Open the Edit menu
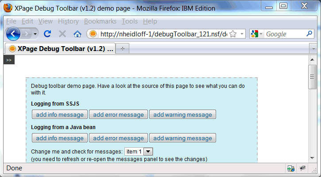321x177 pixels. [x=27, y=21]
